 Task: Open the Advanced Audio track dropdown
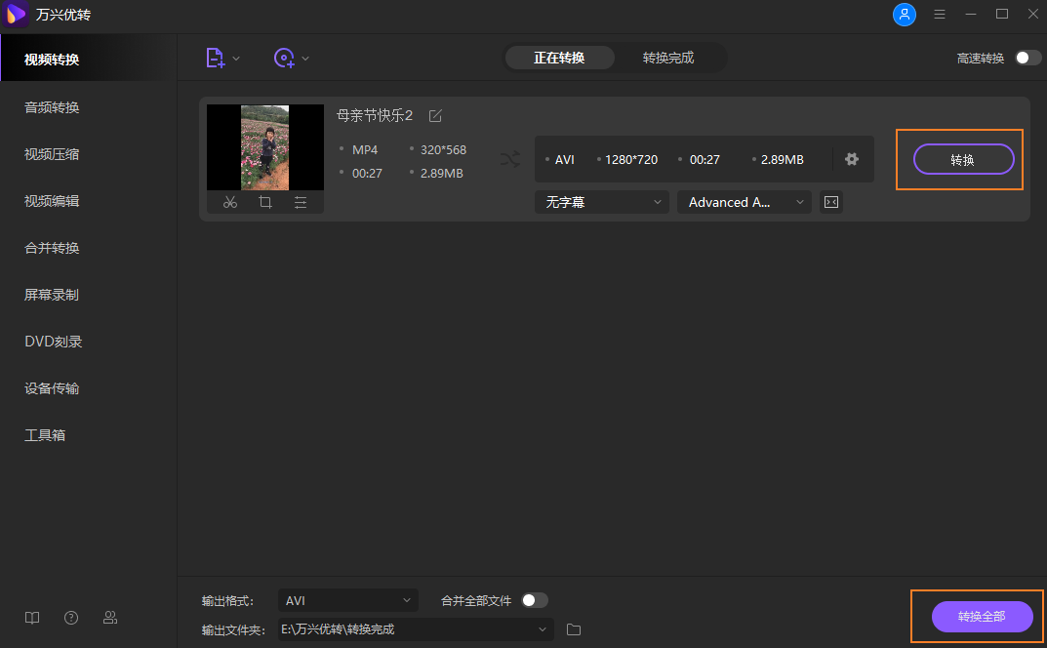744,202
